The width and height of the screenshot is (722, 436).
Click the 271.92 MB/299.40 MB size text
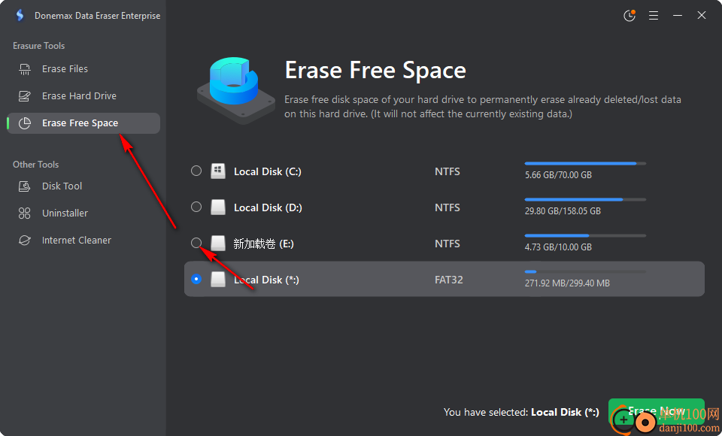pos(567,283)
